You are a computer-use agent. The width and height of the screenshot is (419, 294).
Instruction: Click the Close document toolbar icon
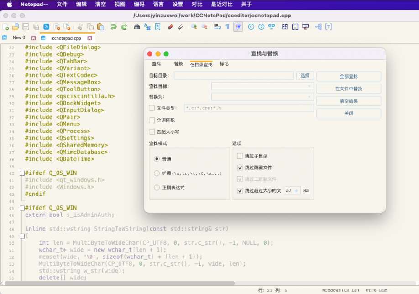click(57, 27)
